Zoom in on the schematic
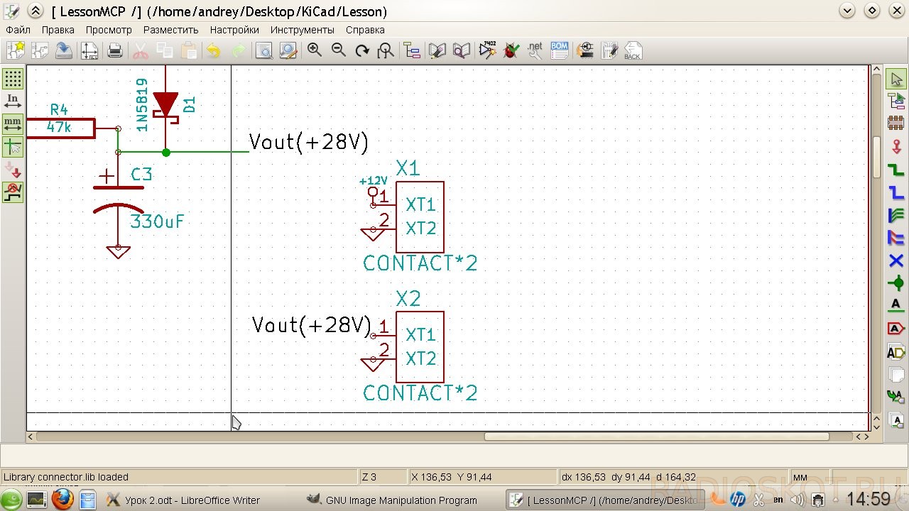909x511 pixels. pos(314,50)
